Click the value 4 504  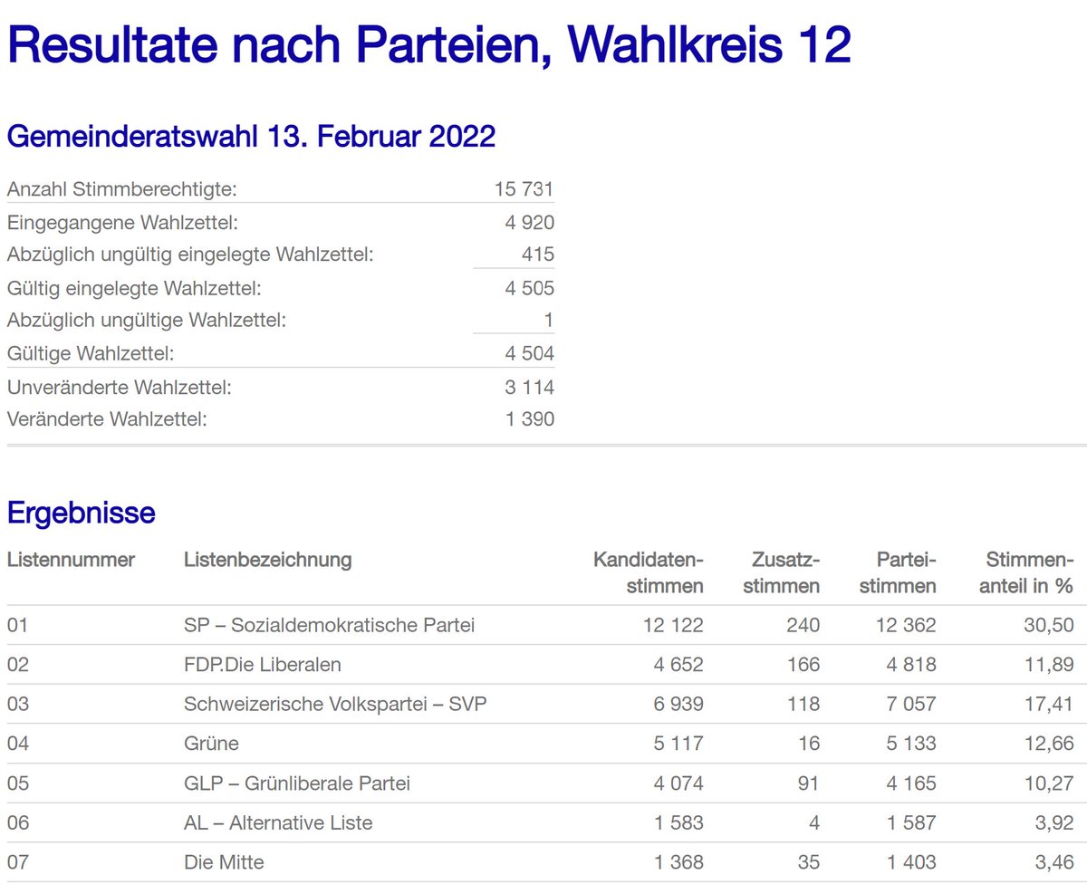[530, 353]
